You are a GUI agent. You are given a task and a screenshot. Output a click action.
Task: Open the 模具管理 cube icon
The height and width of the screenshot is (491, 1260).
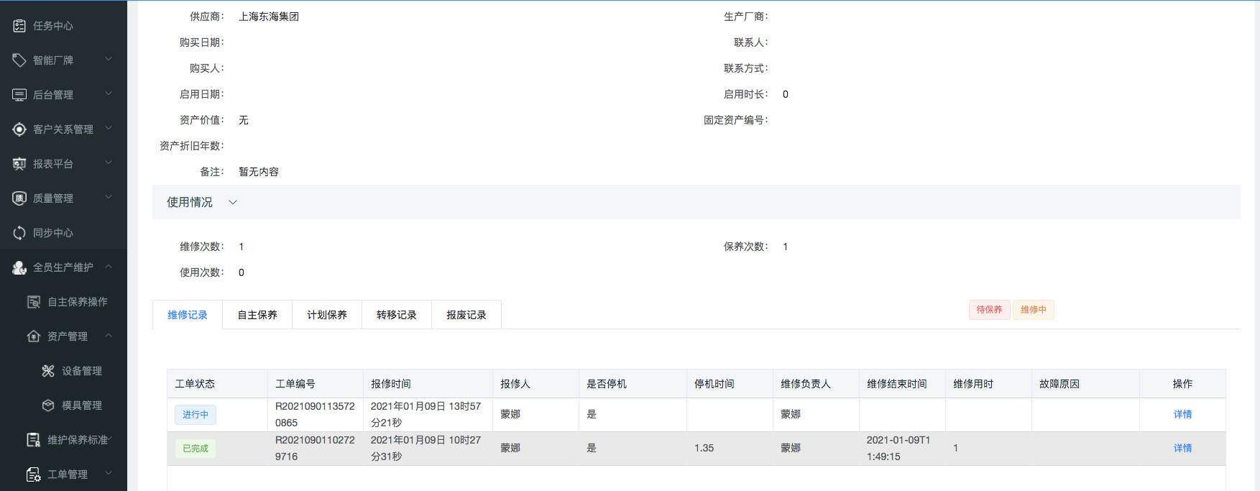point(48,405)
